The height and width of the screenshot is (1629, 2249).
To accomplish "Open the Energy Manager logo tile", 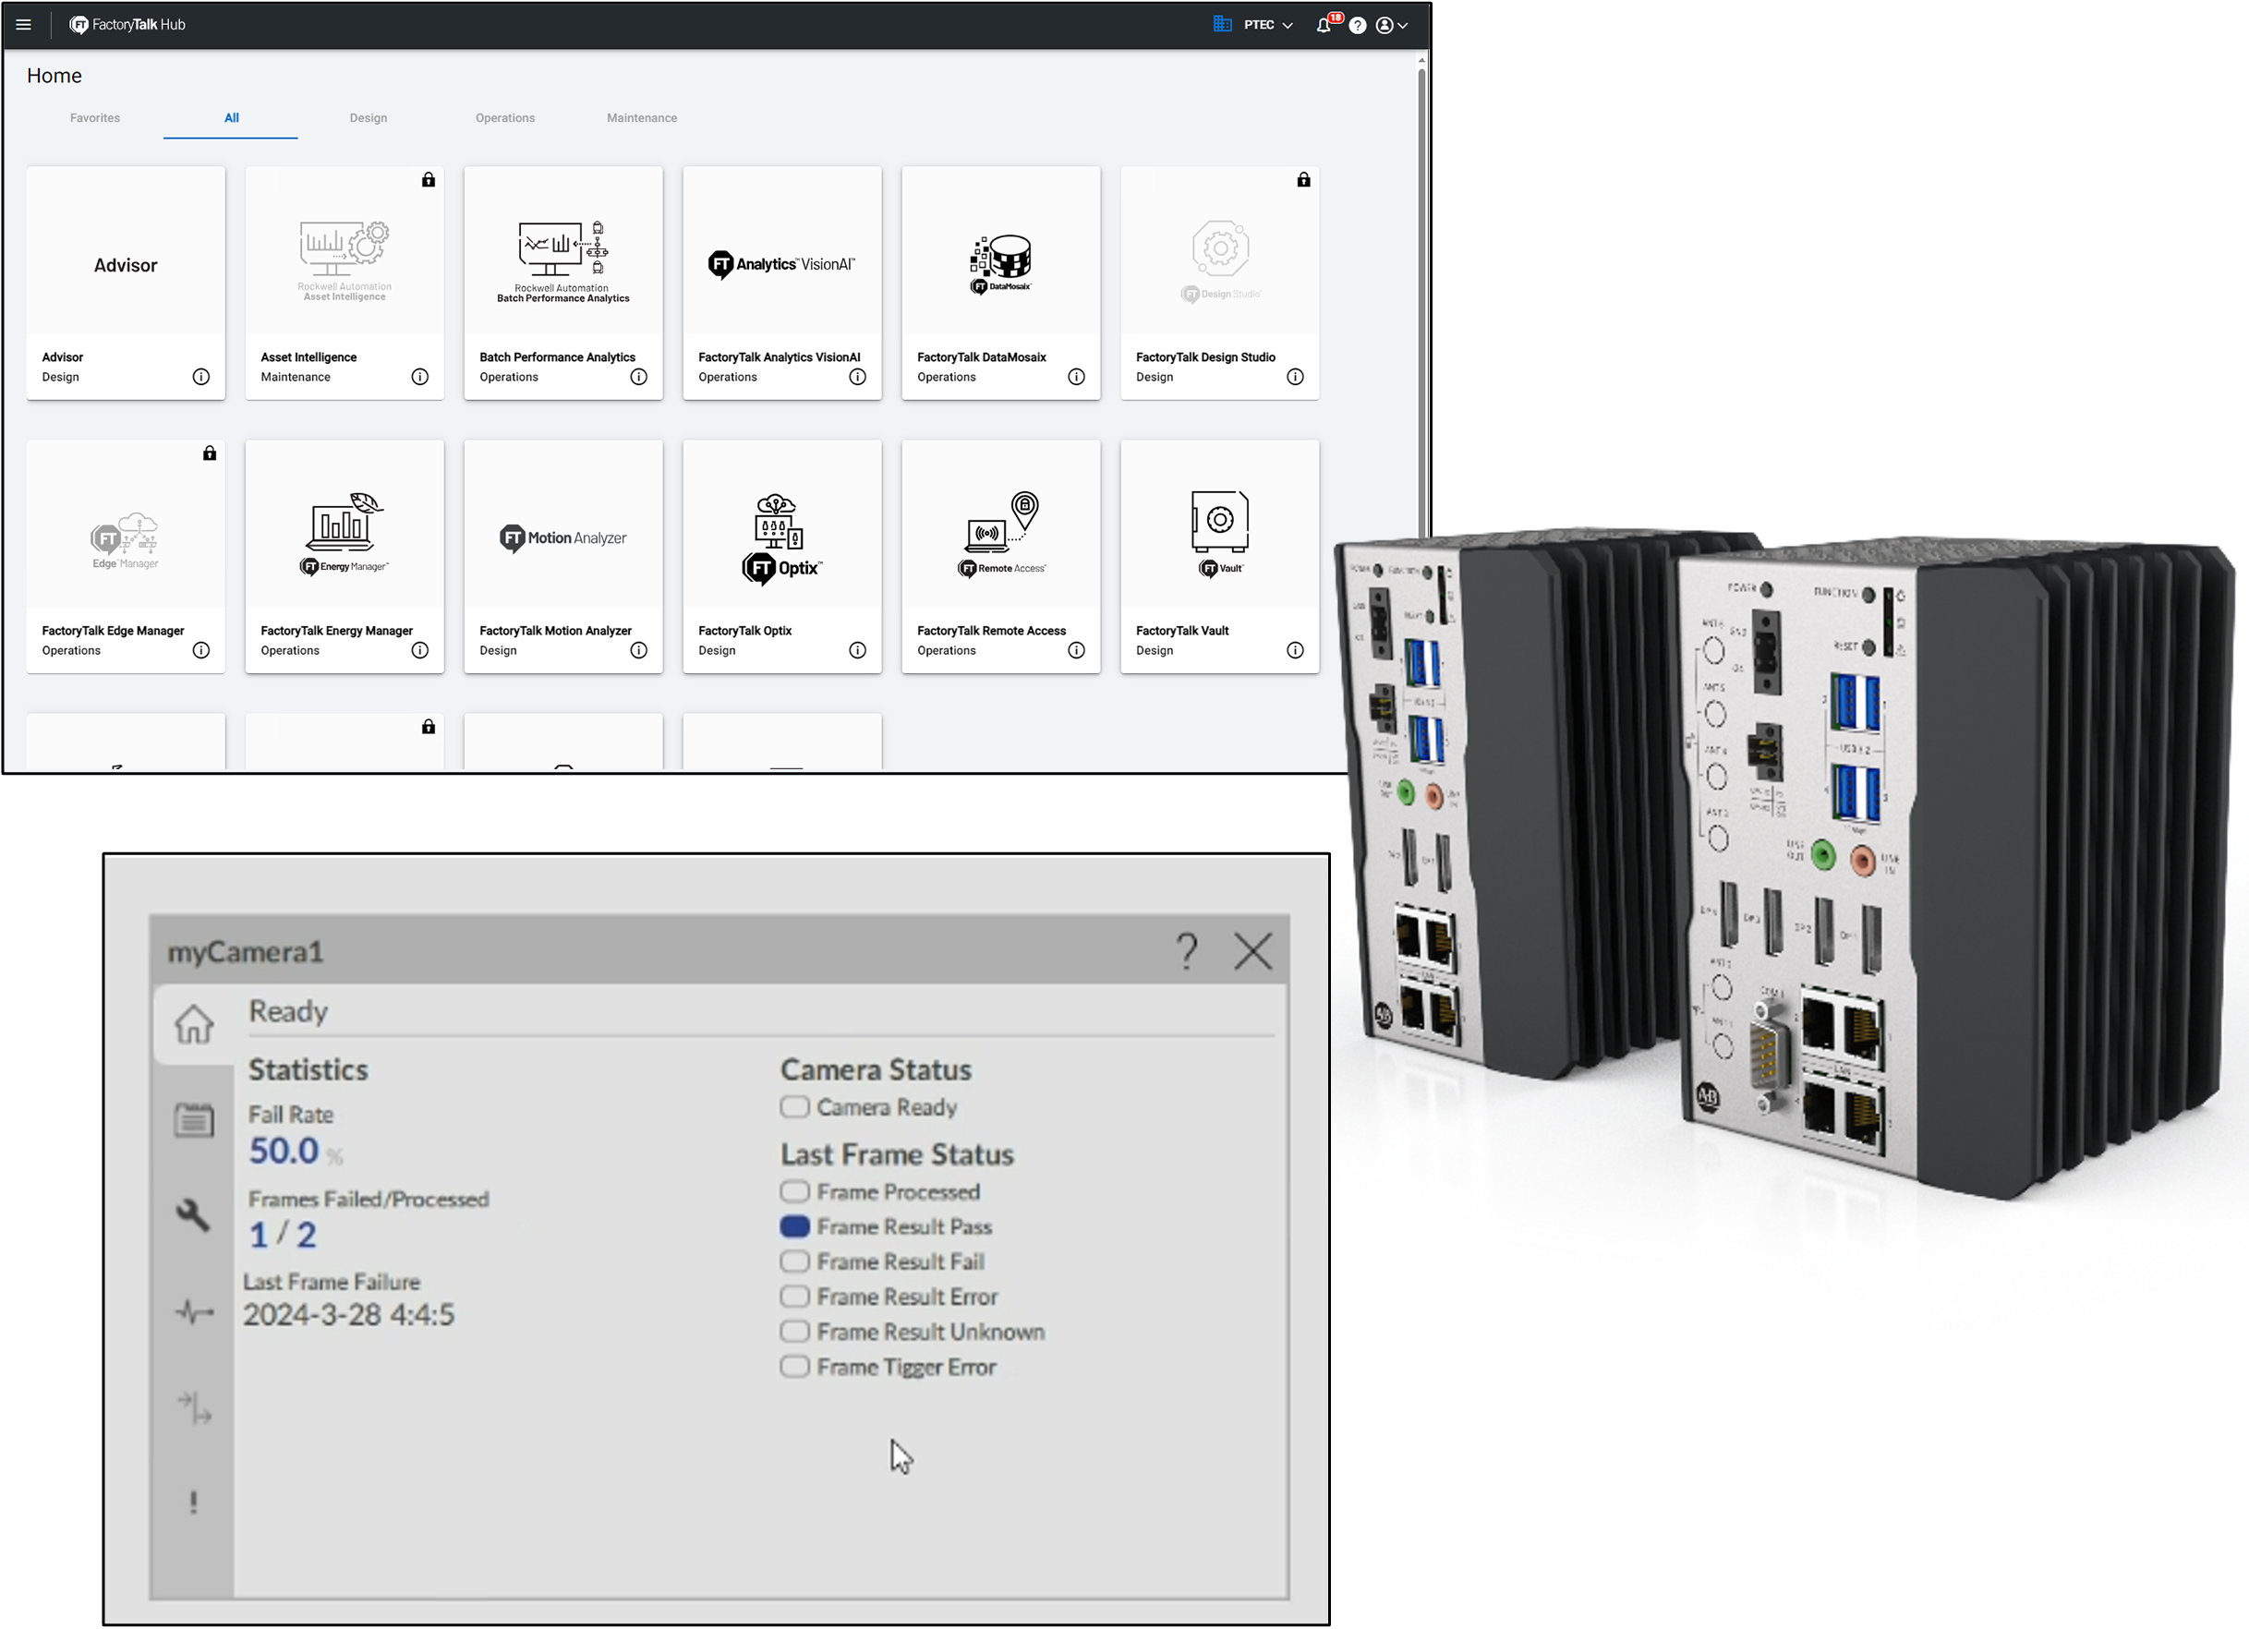I will tap(345, 535).
